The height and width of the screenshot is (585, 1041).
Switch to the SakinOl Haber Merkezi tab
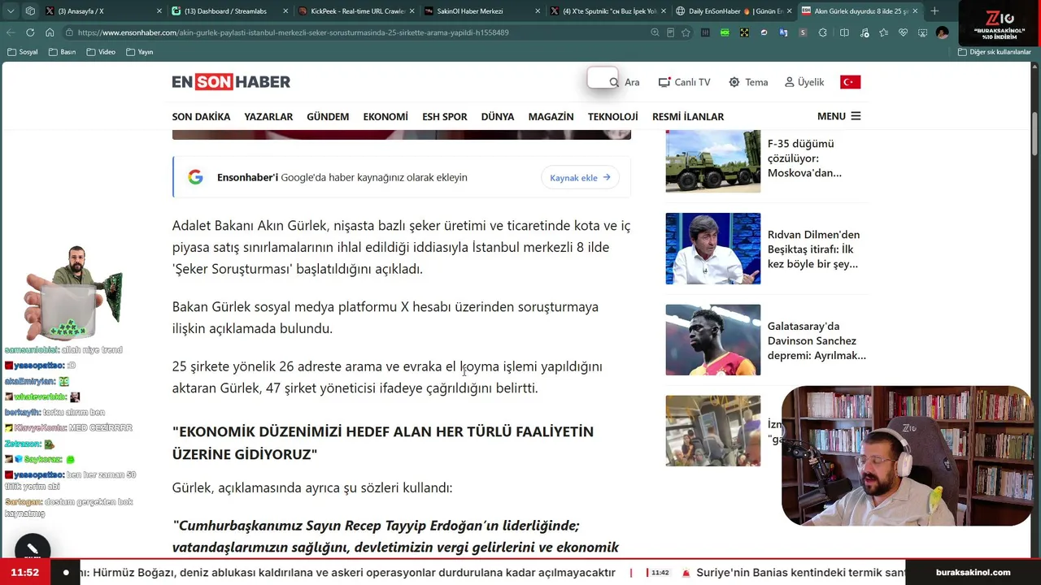pyautogui.click(x=482, y=11)
